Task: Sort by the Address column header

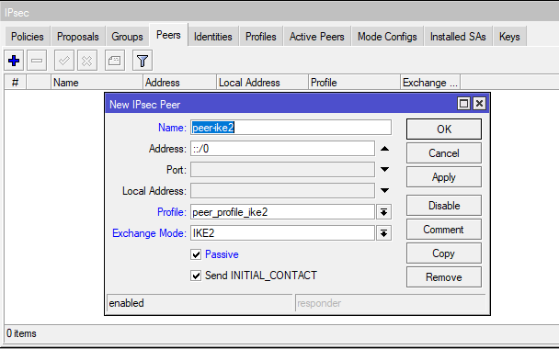Action: [x=179, y=83]
